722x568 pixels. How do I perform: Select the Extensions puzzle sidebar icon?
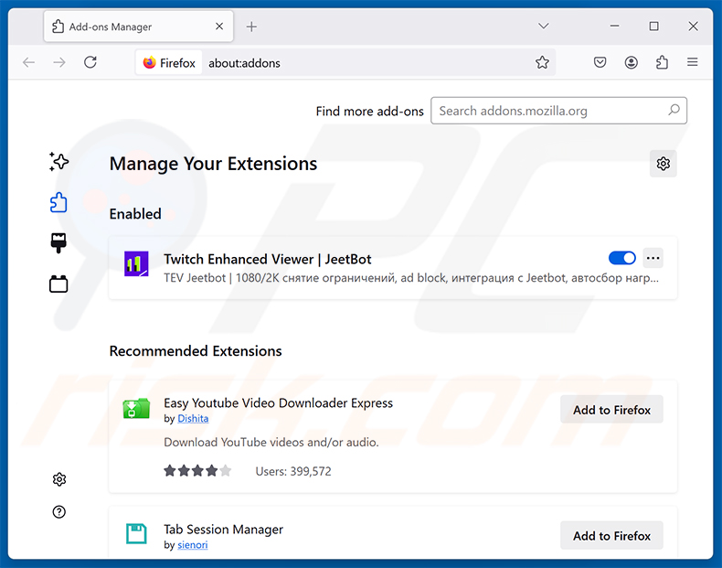[58, 202]
